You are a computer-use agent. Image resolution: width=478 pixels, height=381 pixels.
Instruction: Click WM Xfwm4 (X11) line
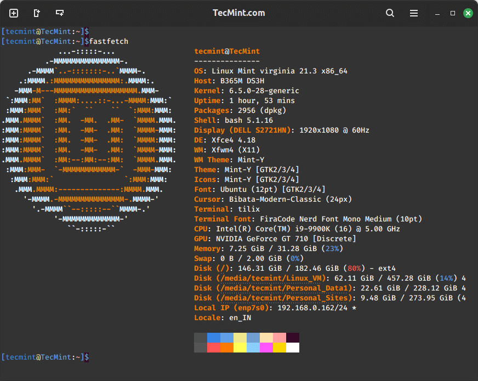point(227,150)
